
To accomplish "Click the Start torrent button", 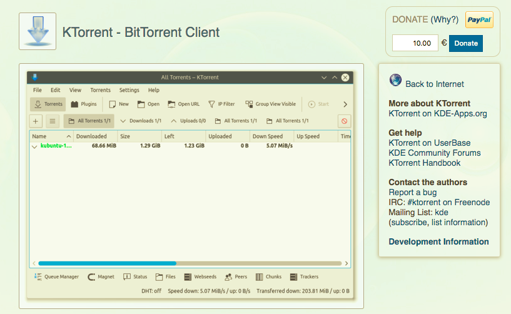I will [x=318, y=104].
